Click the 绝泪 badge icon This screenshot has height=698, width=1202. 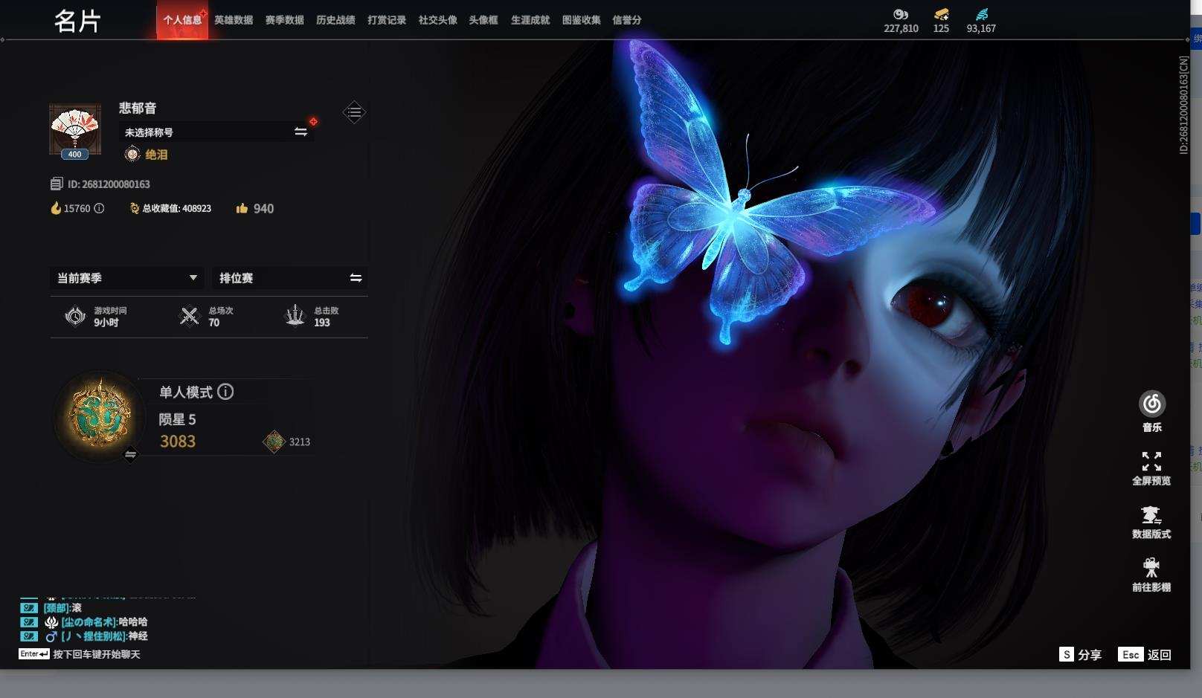click(x=132, y=154)
